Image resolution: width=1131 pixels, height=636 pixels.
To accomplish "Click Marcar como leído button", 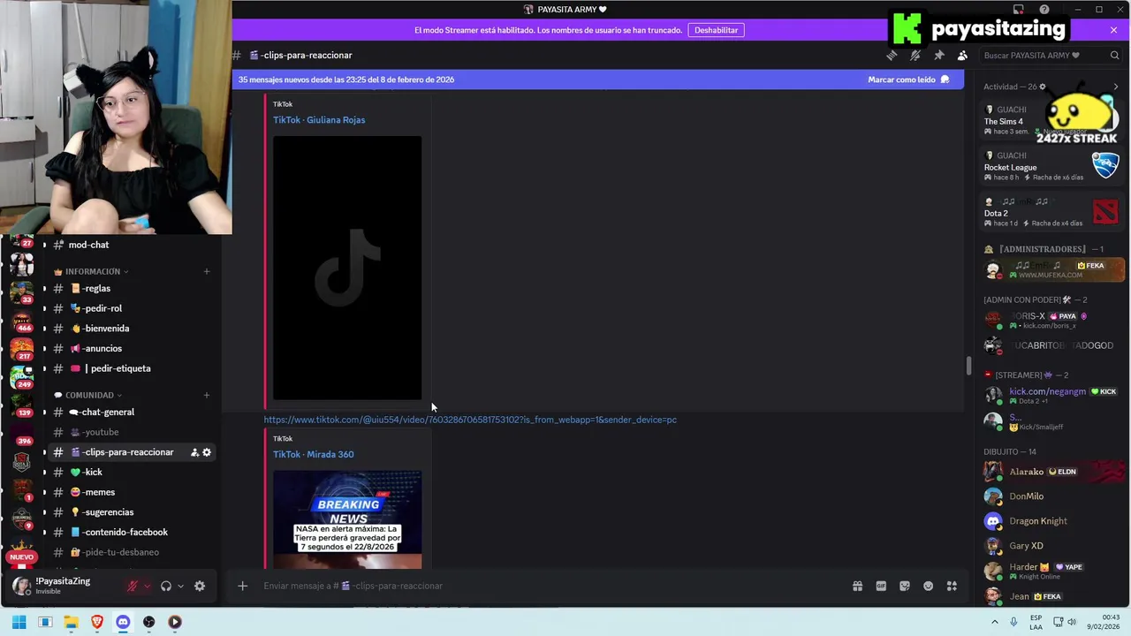I will (908, 79).
